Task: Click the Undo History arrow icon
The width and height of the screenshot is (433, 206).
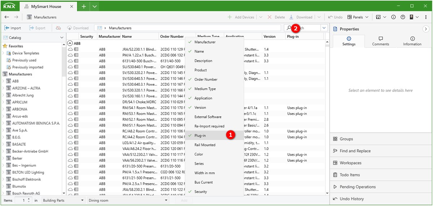Action: pos(335,199)
